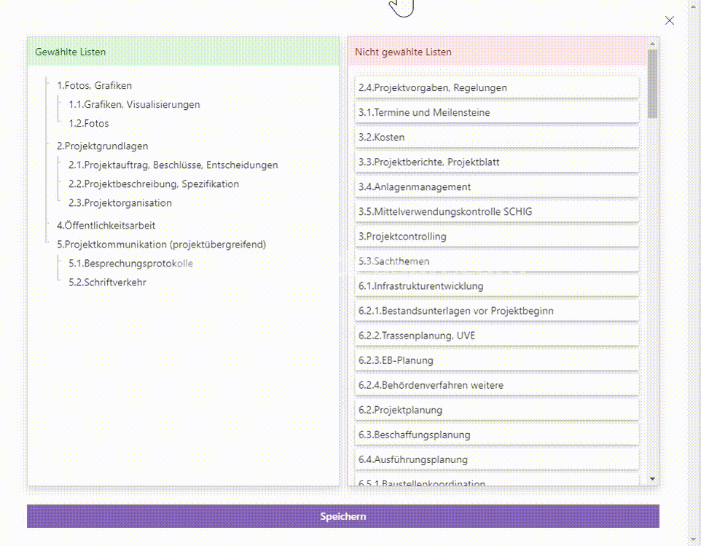Click "6.3.Beschaffungsplanung" in Nicht gewählte Listen
The height and width of the screenshot is (546, 701).
click(x=413, y=434)
